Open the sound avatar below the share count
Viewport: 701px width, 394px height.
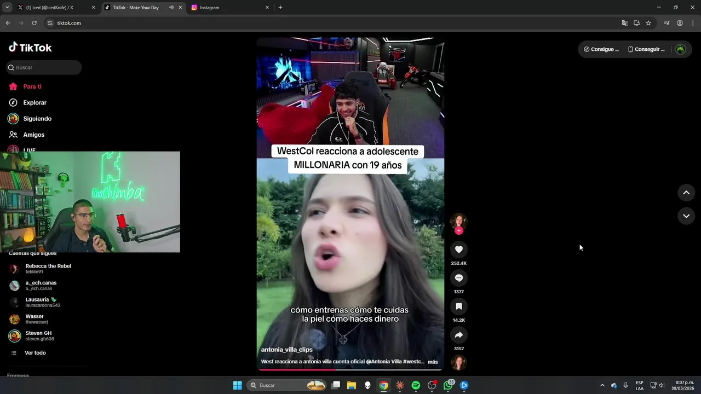459,362
